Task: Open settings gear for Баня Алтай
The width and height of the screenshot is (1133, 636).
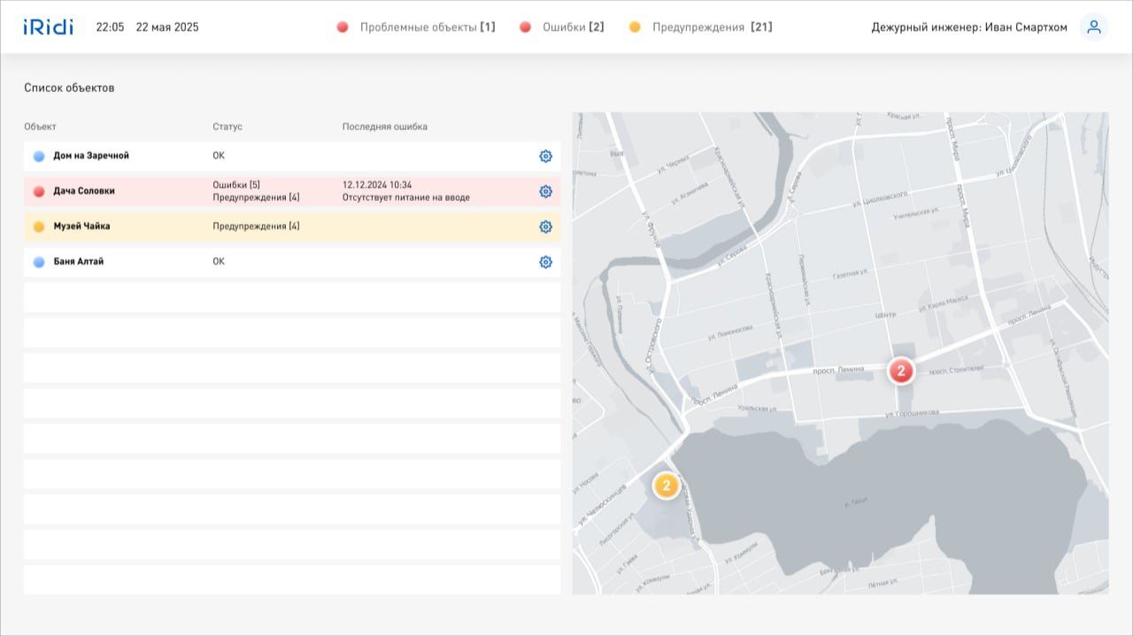Action: [545, 263]
